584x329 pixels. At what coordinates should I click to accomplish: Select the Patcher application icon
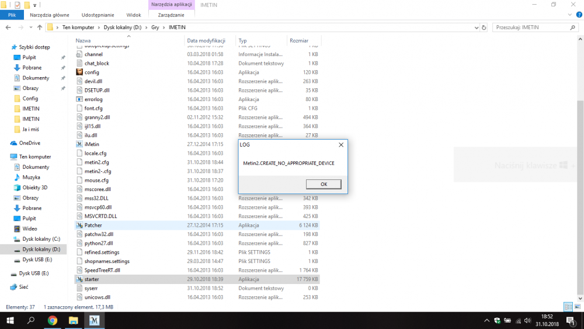(79, 225)
